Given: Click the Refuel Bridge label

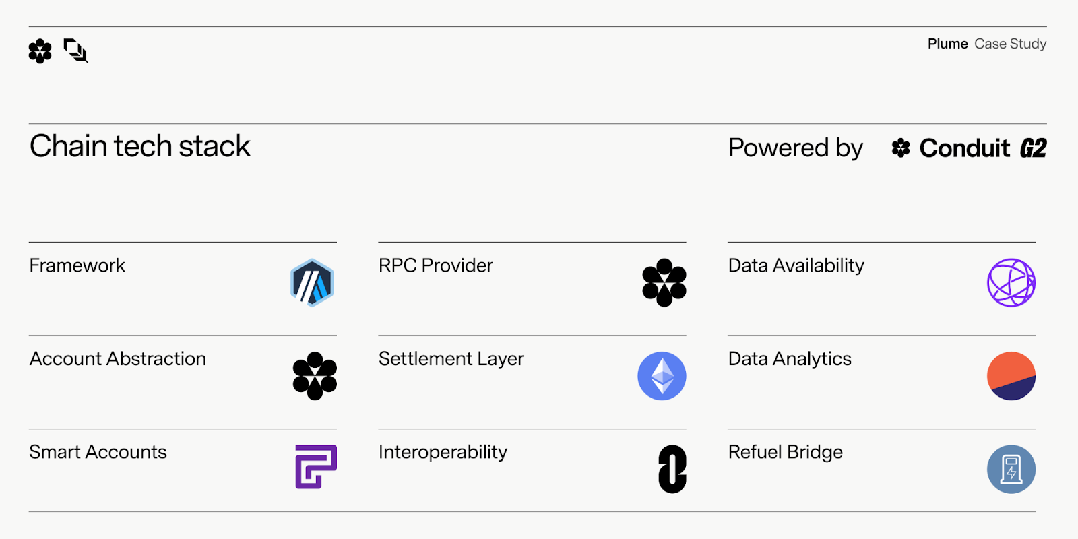Looking at the screenshot, I should coord(785,452).
